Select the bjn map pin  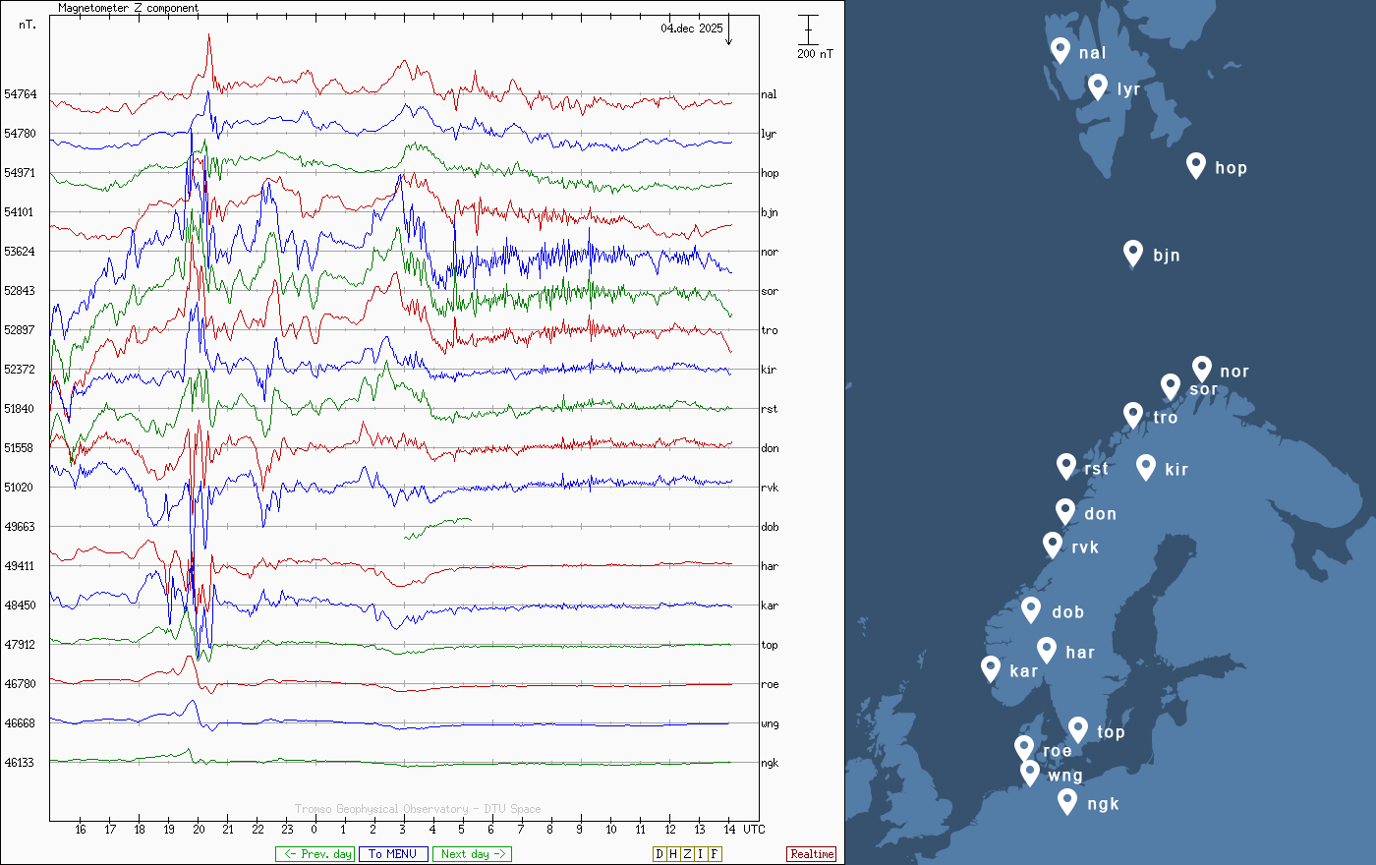click(x=1133, y=253)
